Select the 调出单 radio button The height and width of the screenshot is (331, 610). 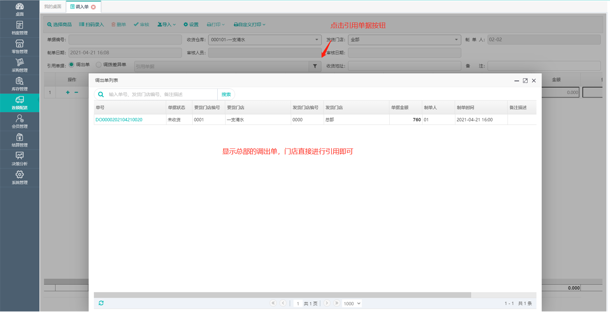(71, 65)
